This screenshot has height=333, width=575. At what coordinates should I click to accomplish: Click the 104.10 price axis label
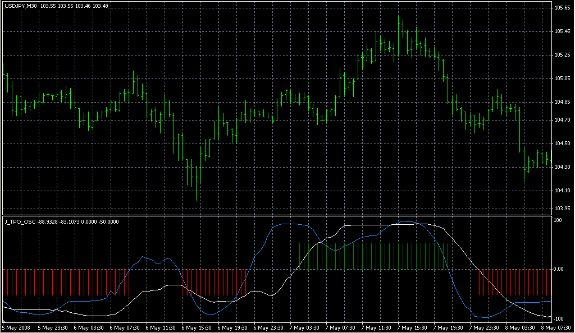tap(562, 191)
